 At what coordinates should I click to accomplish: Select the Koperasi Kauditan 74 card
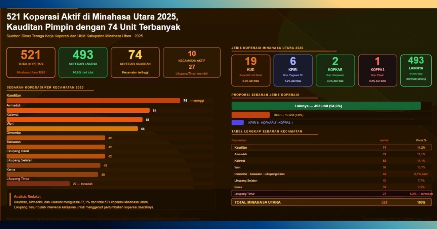pos(135,63)
